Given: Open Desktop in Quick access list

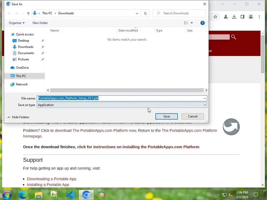Looking at the screenshot, I should point(23,41).
